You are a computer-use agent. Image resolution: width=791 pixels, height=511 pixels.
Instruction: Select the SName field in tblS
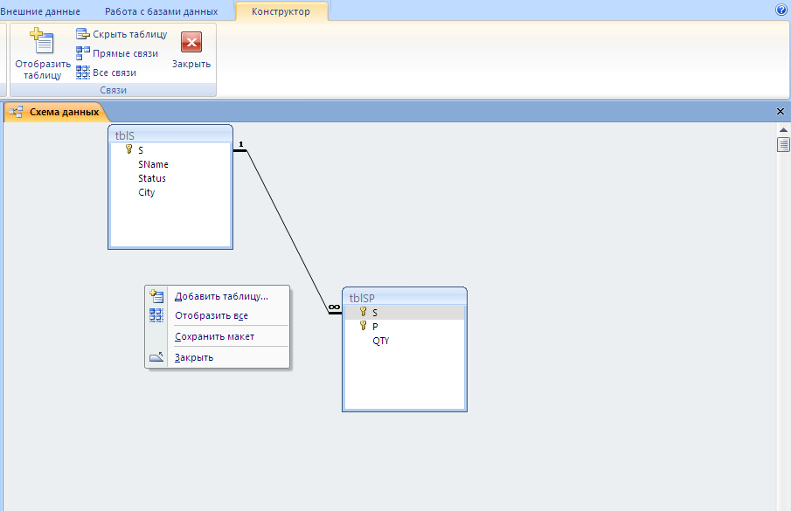click(153, 164)
